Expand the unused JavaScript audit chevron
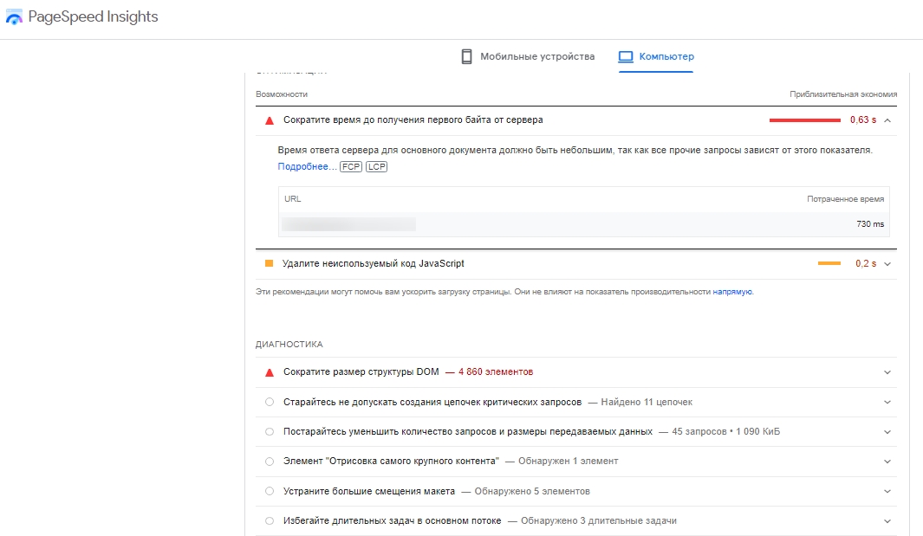 click(x=887, y=264)
